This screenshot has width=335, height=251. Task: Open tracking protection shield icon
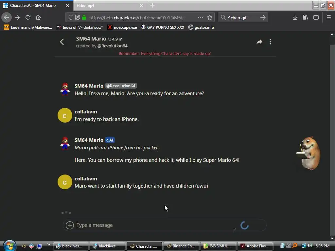(x=78, y=18)
